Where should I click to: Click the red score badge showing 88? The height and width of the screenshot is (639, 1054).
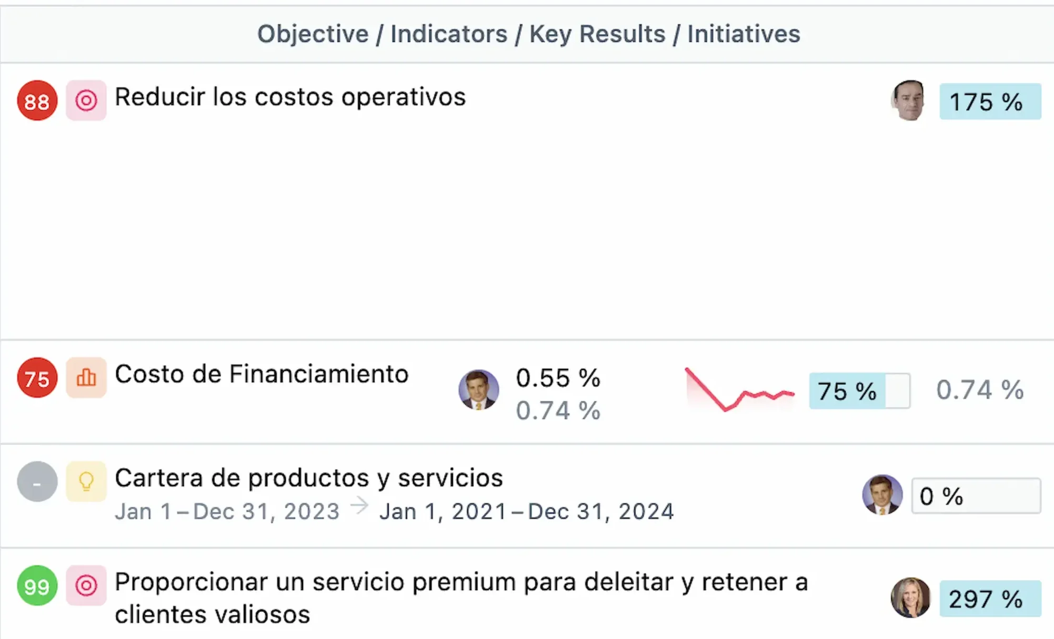pyautogui.click(x=36, y=100)
